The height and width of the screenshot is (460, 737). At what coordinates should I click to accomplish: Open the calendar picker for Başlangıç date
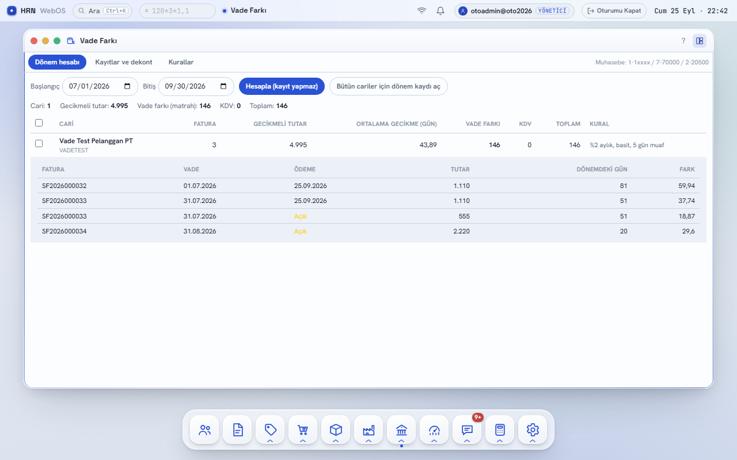click(127, 86)
